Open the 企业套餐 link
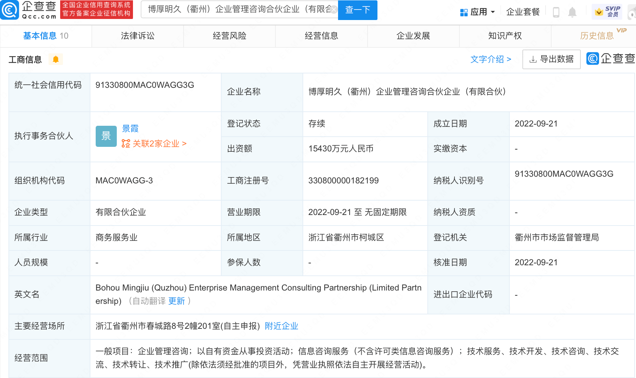 click(x=523, y=12)
